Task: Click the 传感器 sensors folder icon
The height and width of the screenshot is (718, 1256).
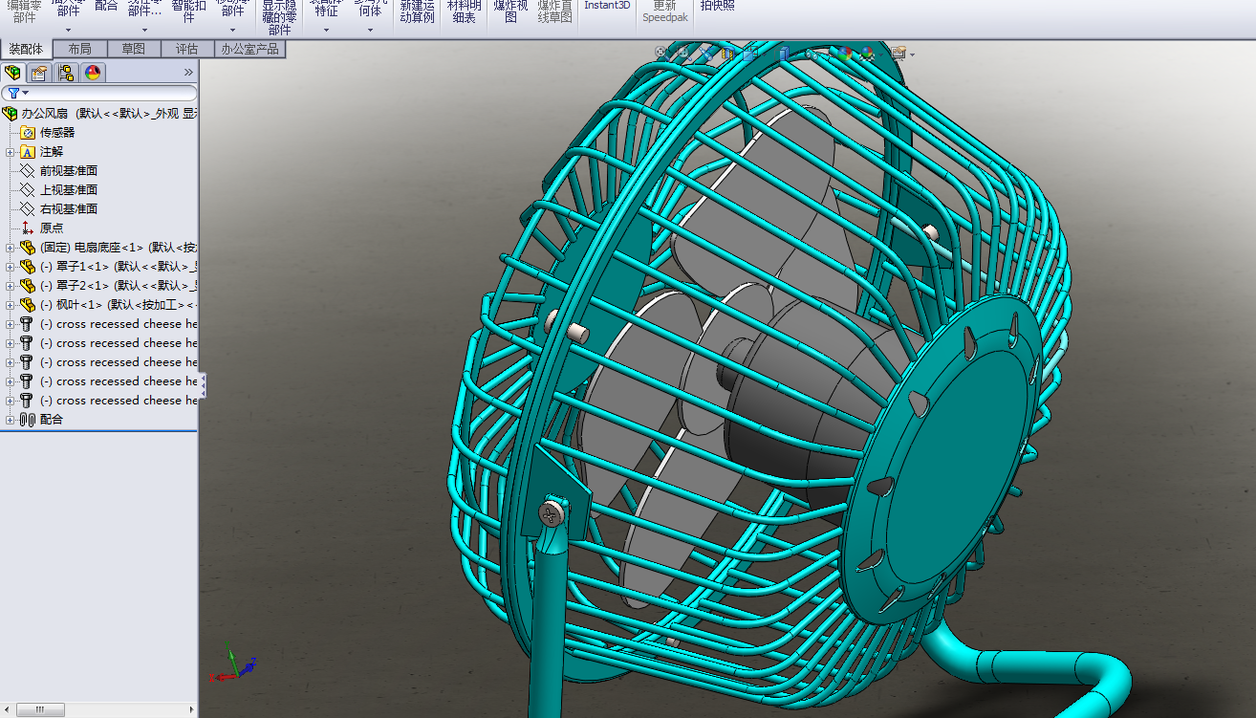Action: pyautogui.click(x=28, y=133)
